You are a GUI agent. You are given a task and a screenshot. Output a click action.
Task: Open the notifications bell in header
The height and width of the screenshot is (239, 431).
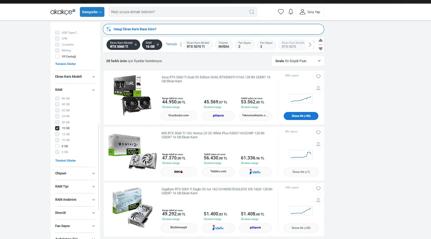click(291, 12)
